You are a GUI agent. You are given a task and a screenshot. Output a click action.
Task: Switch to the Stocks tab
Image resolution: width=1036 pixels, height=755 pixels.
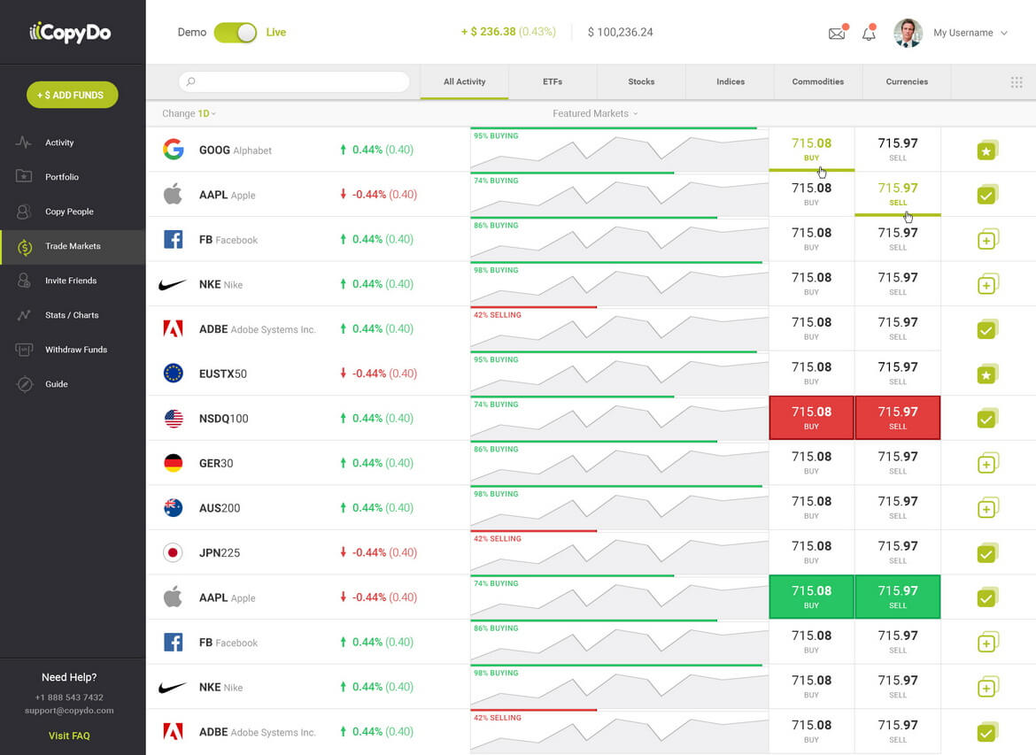click(x=641, y=82)
